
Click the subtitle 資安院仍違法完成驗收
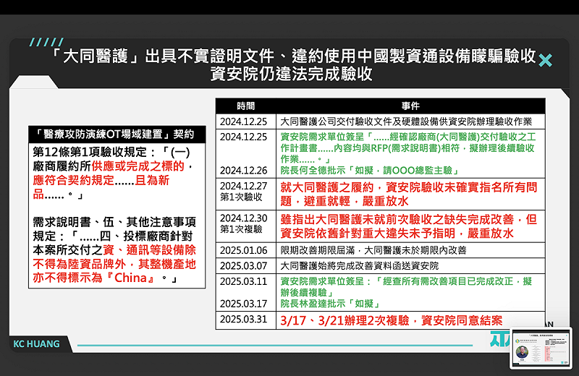tap(292, 74)
